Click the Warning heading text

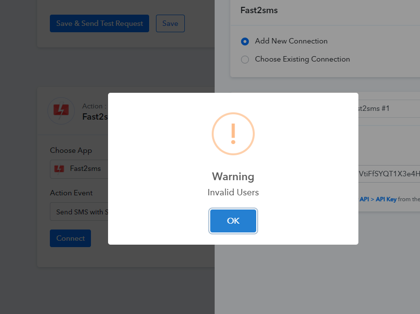click(233, 176)
